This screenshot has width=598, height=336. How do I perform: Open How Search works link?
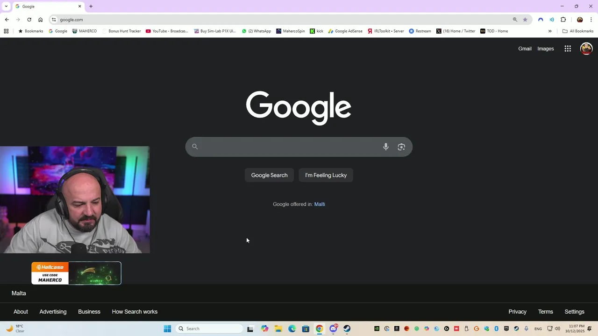point(135,312)
